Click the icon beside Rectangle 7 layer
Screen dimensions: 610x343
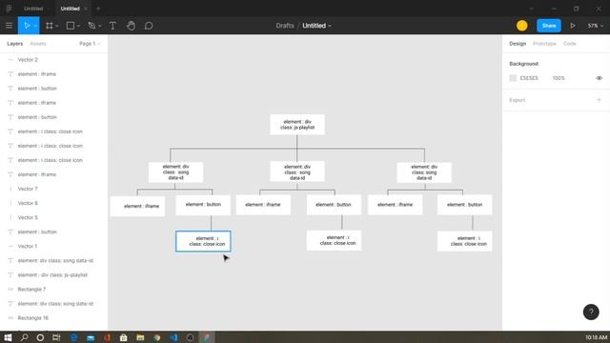pyautogui.click(x=10, y=290)
